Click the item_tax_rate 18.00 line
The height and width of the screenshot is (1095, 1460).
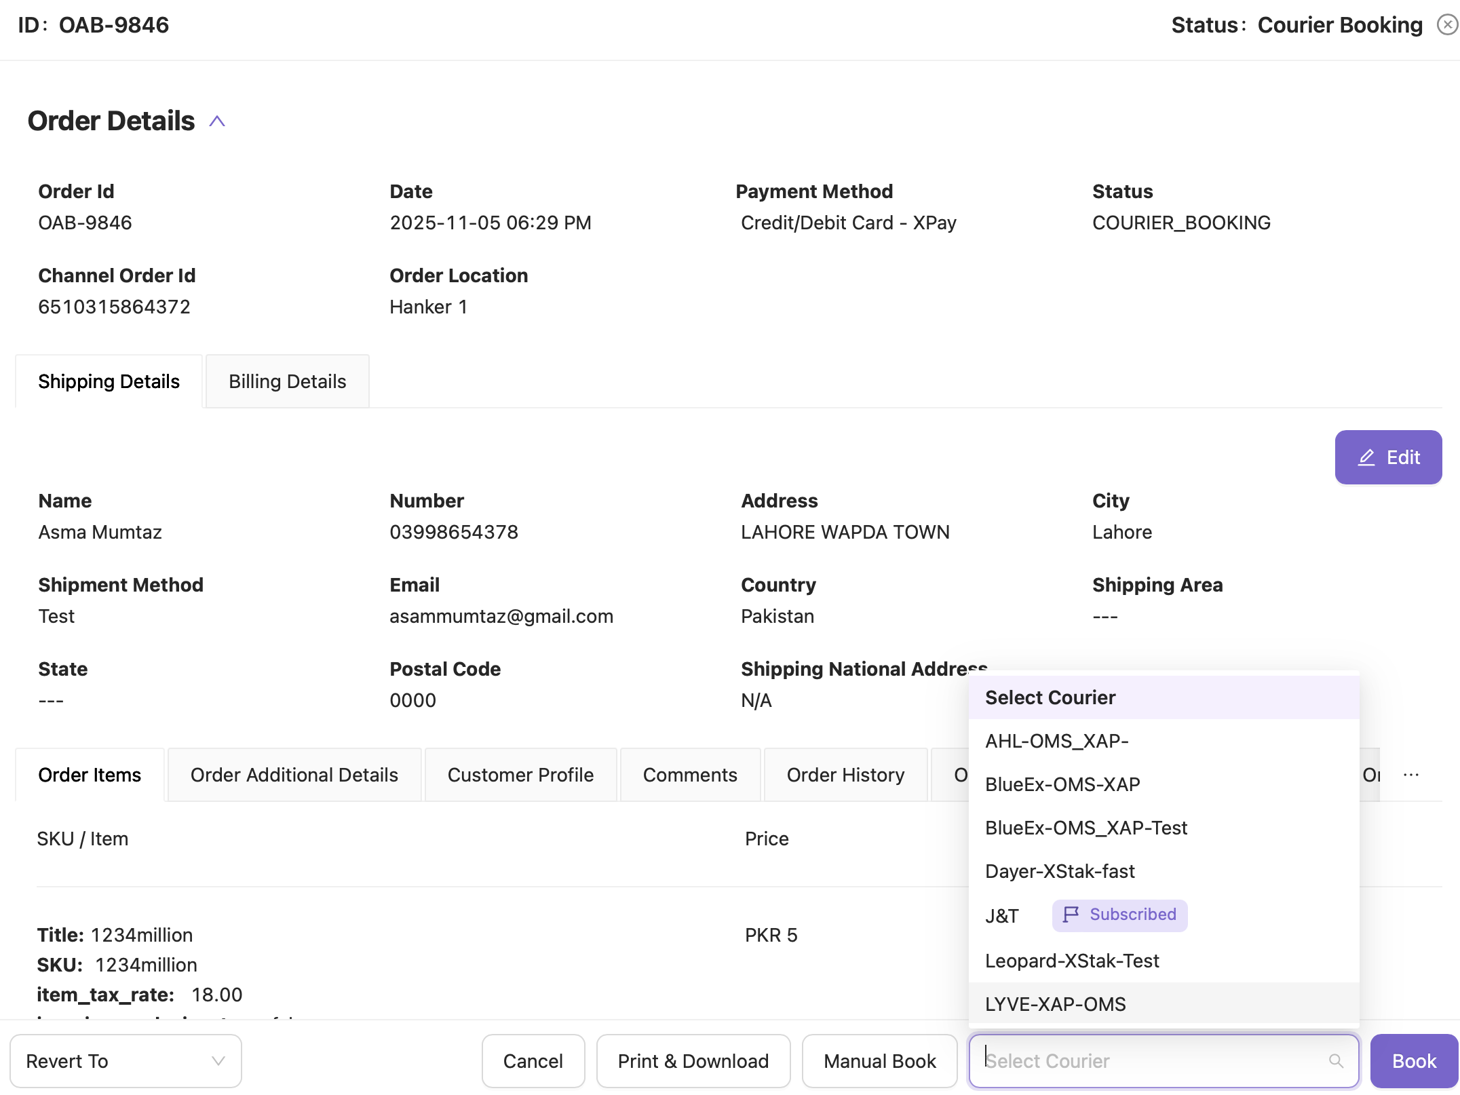click(x=139, y=995)
